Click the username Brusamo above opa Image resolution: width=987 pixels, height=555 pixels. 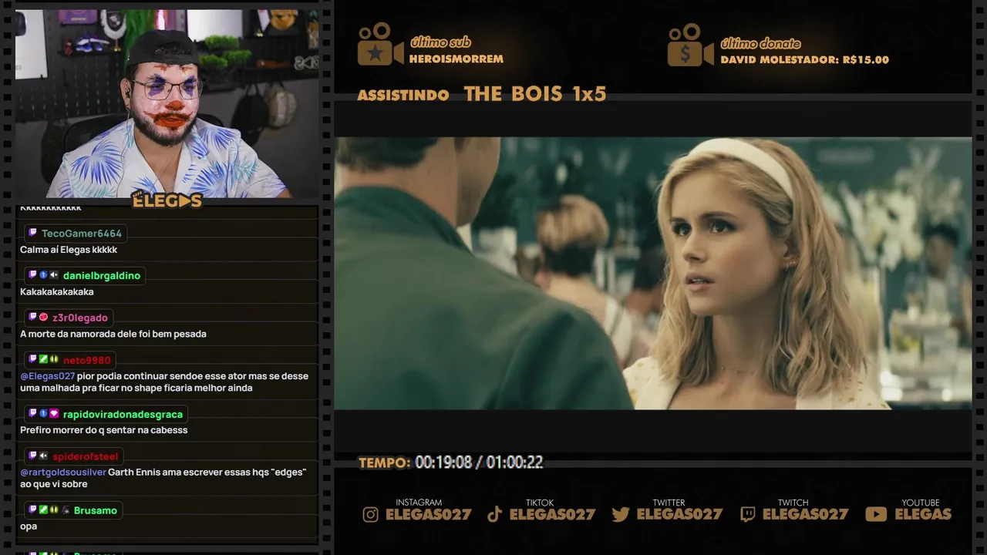tap(96, 511)
